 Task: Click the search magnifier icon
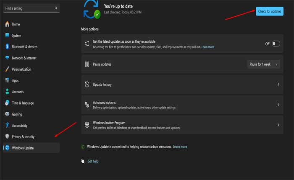56,8
